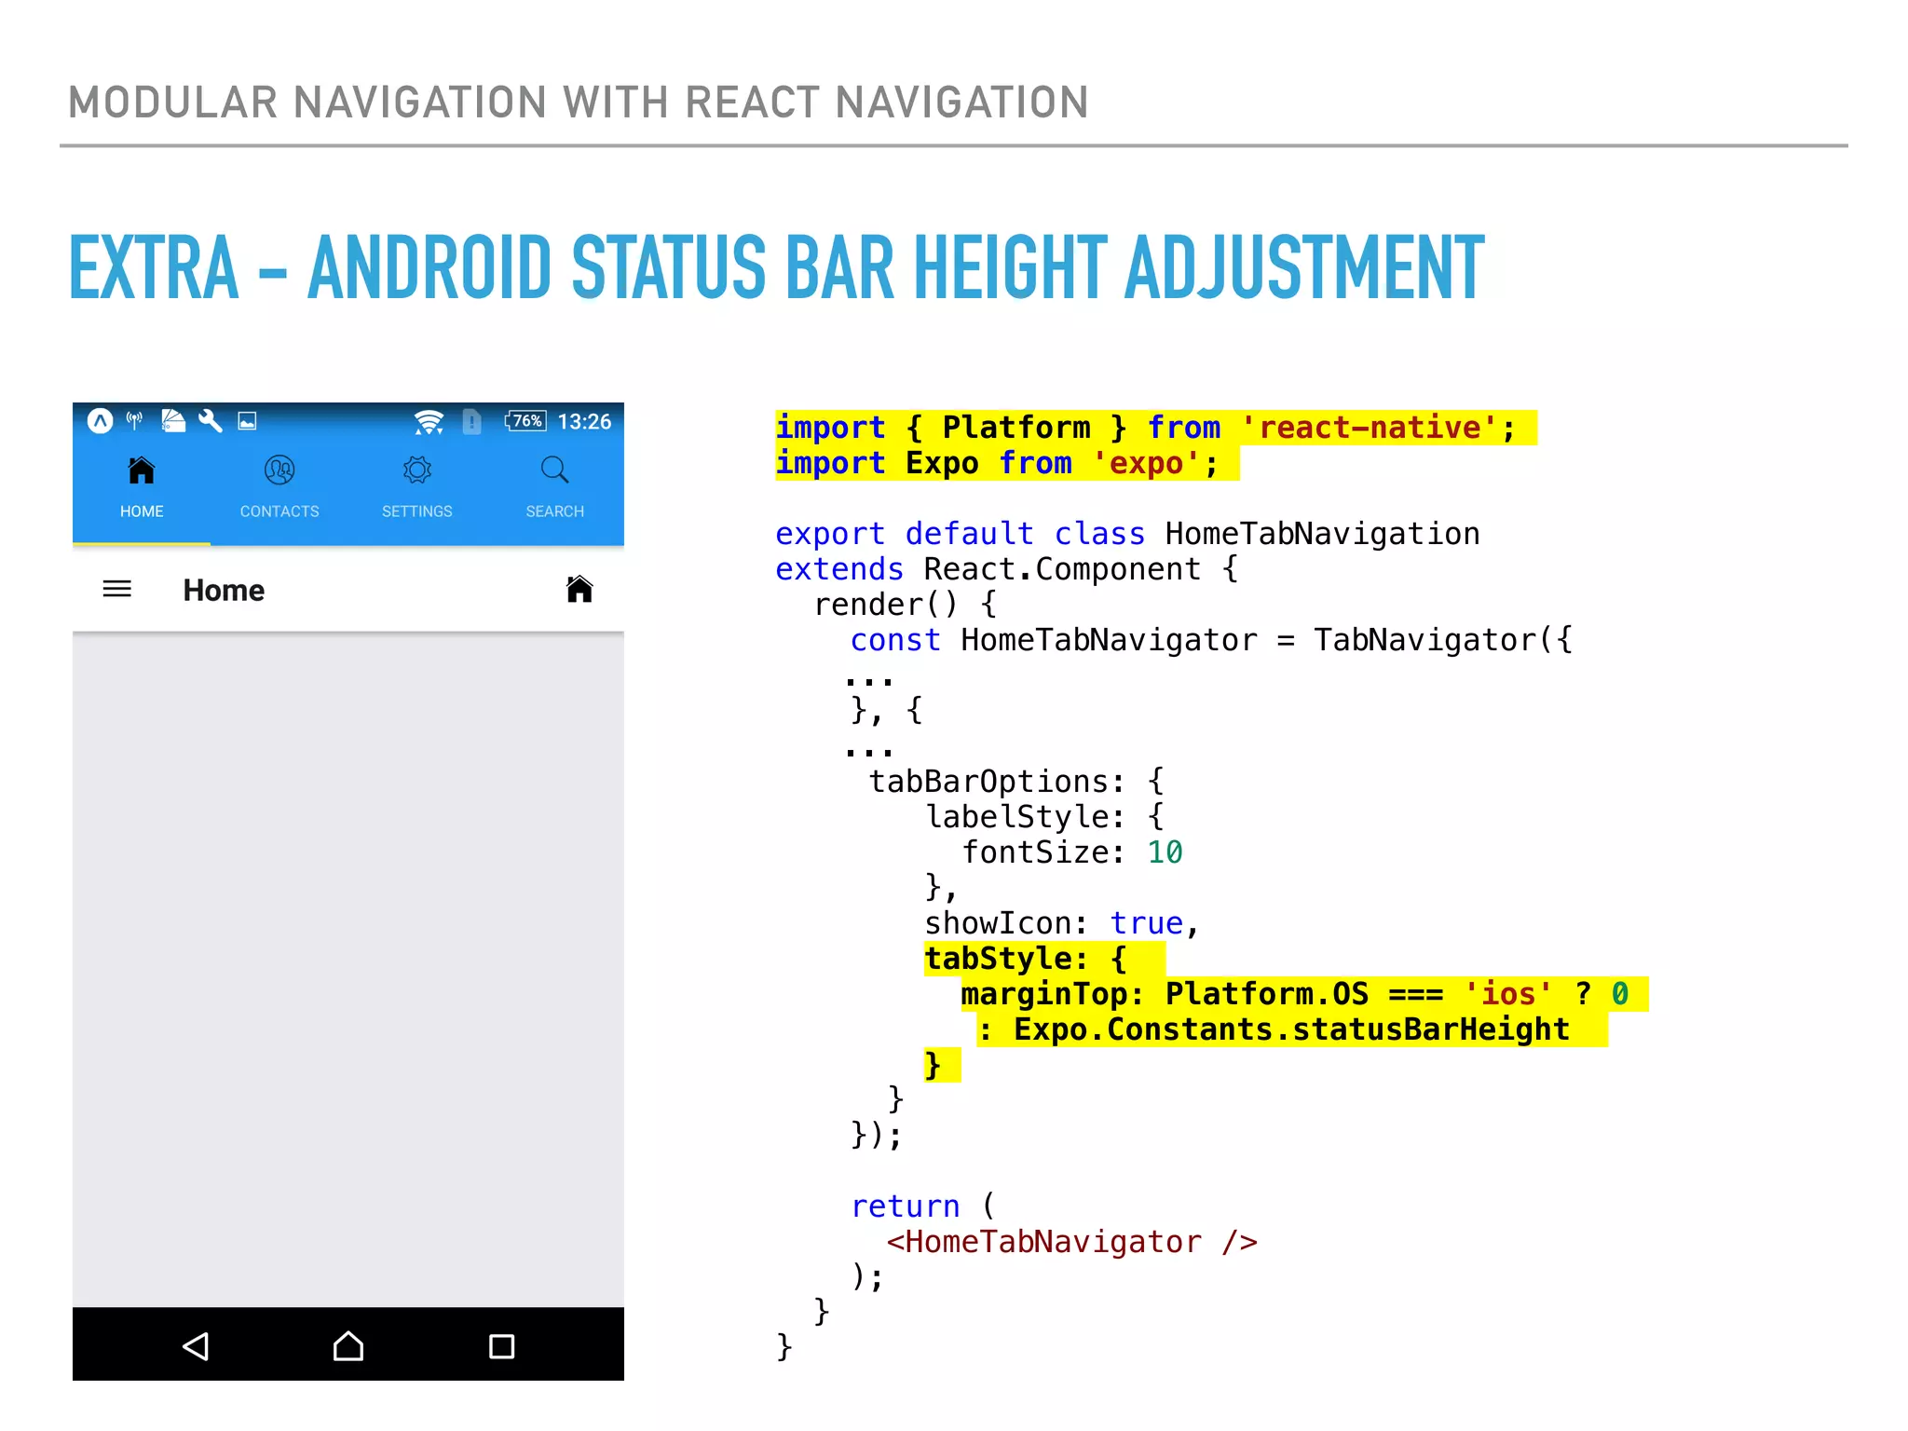Screen dimensions: 1908x1431
Task: Click the antenna broadcast status icon
Action: [x=135, y=421]
